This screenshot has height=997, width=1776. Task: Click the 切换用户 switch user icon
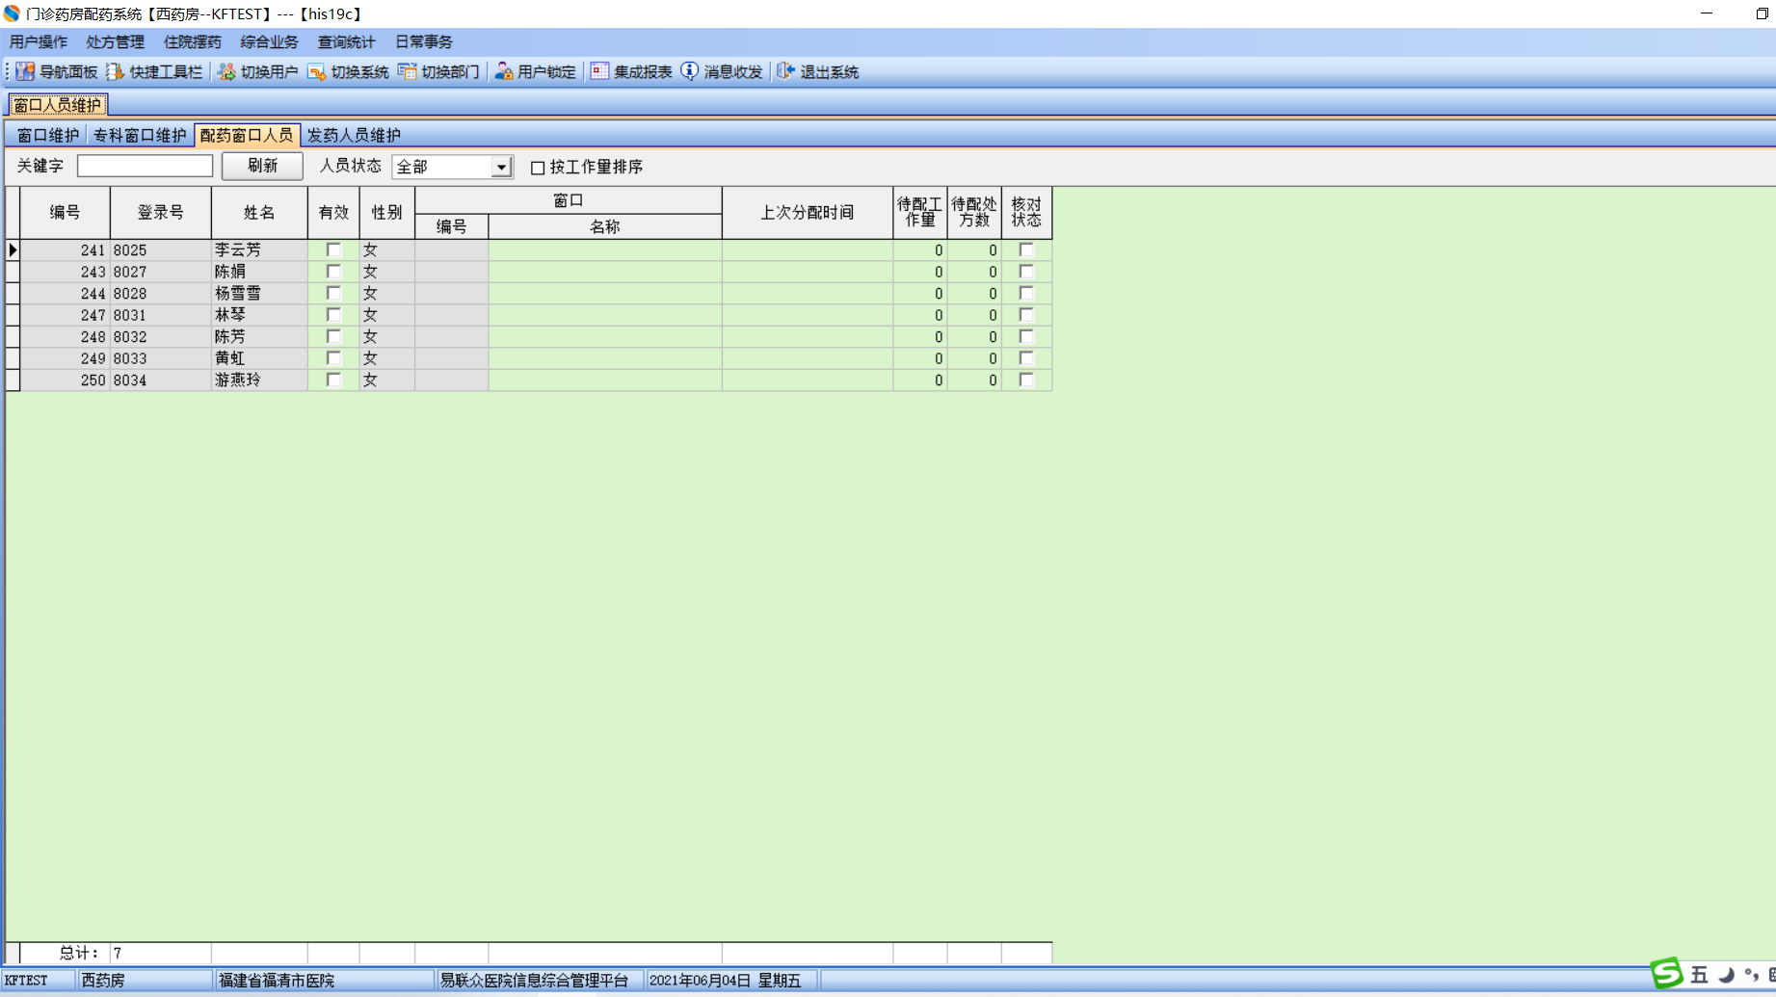(x=226, y=71)
